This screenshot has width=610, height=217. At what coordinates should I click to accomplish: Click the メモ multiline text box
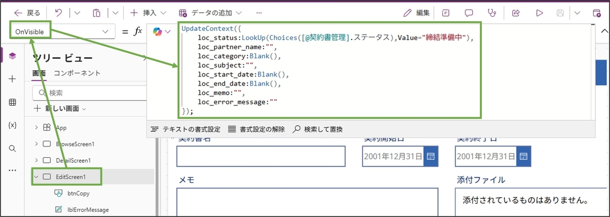point(307,202)
